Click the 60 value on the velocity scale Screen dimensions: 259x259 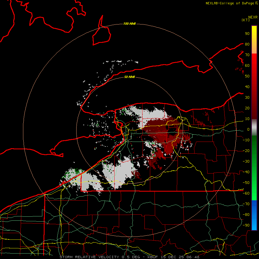[247, 65]
